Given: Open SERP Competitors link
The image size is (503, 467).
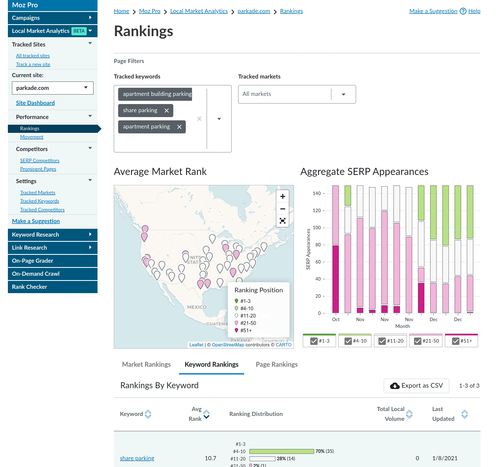Looking at the screenshot, I should [40, 161].
